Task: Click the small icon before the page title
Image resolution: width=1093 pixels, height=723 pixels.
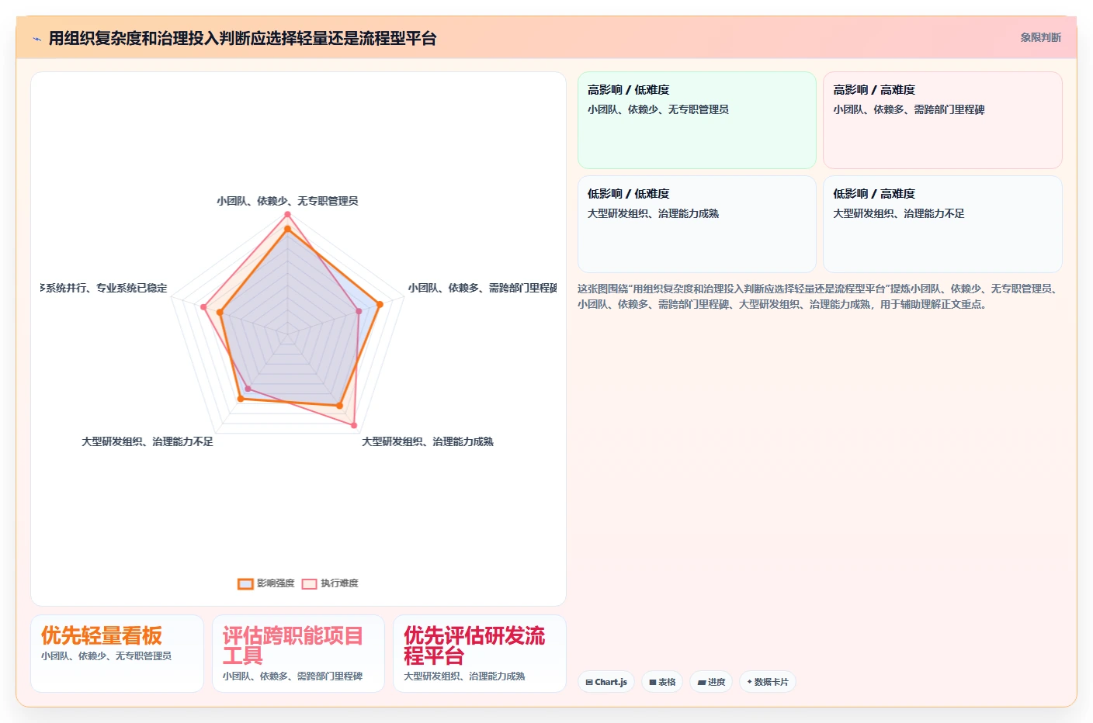Action: coord(36,39)
